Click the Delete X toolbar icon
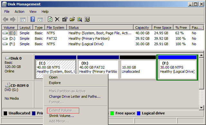206x125 pixels. tap(57, 19)
